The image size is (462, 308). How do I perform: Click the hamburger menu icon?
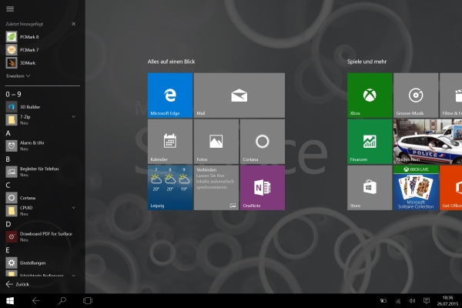[10, 8]
